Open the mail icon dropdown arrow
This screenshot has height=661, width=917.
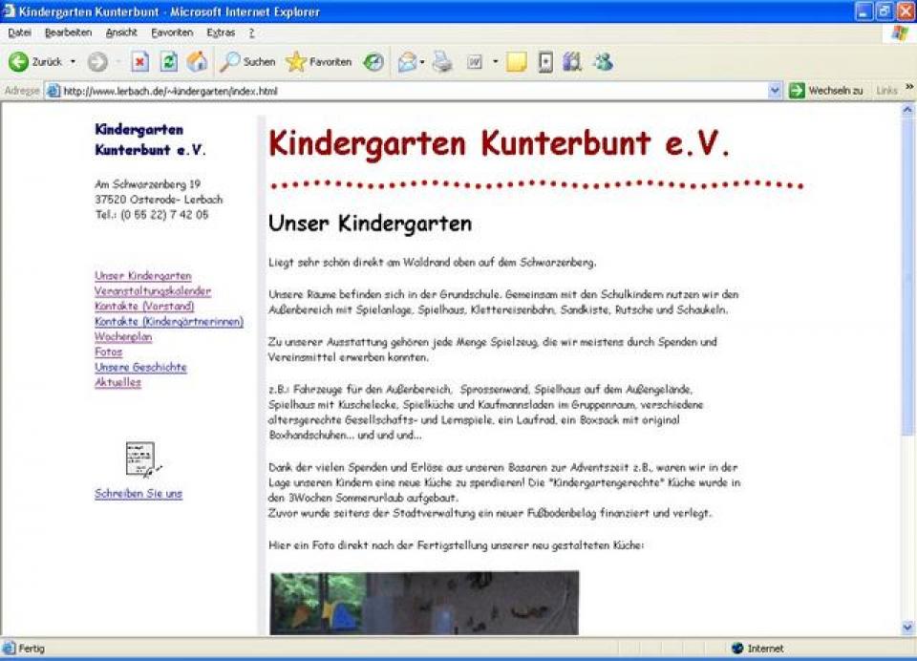[422, 62]
